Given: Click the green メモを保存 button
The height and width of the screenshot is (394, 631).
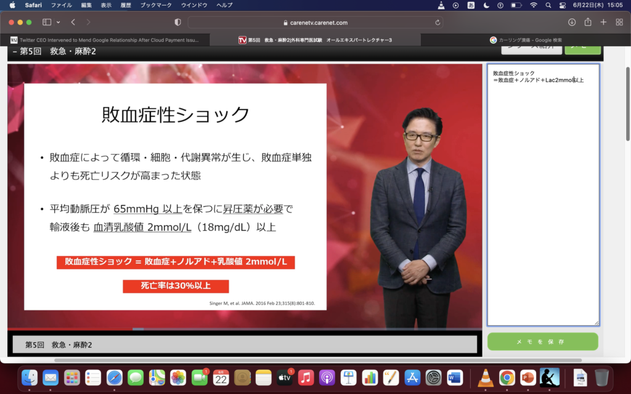Looking at the screenshot, I should pyautogui.click(x=542, y=342).
